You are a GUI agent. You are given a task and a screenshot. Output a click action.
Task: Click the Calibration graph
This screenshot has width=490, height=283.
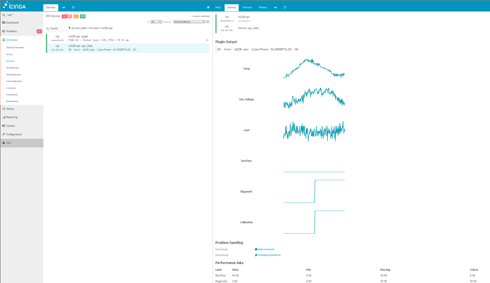[314, 222]
